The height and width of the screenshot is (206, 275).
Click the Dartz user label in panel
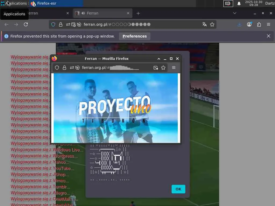270,3
